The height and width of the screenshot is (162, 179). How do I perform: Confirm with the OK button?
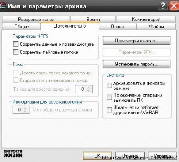click(98, 156)
